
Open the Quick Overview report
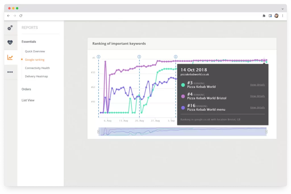click(x=35, y=51)
